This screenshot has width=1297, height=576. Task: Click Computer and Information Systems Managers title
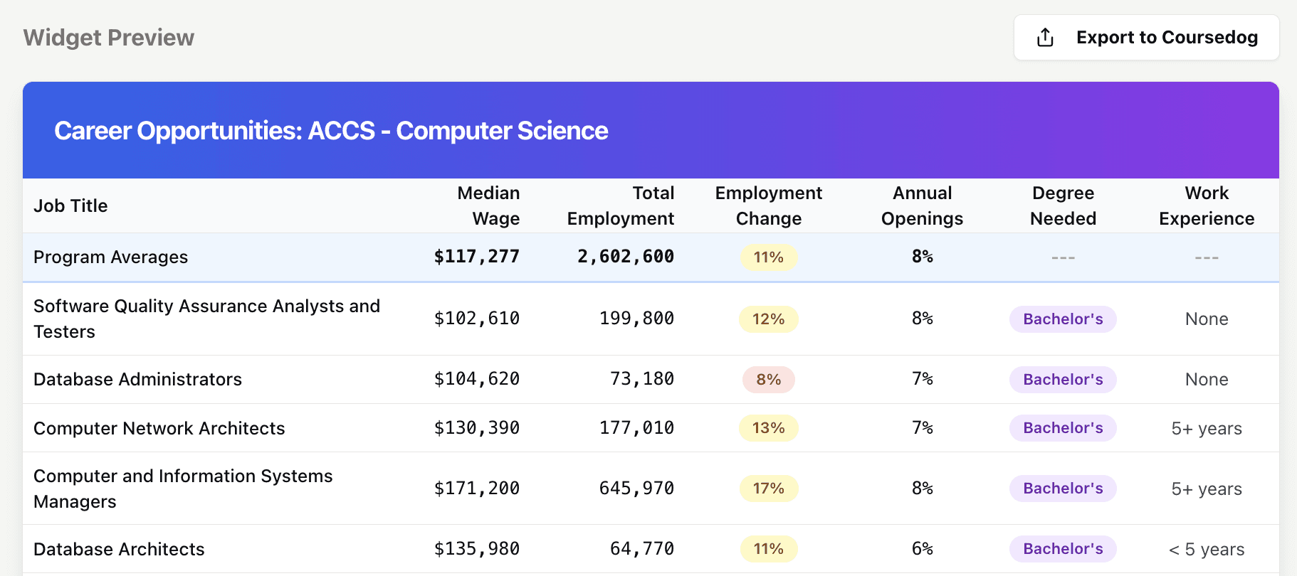[183, 489]
